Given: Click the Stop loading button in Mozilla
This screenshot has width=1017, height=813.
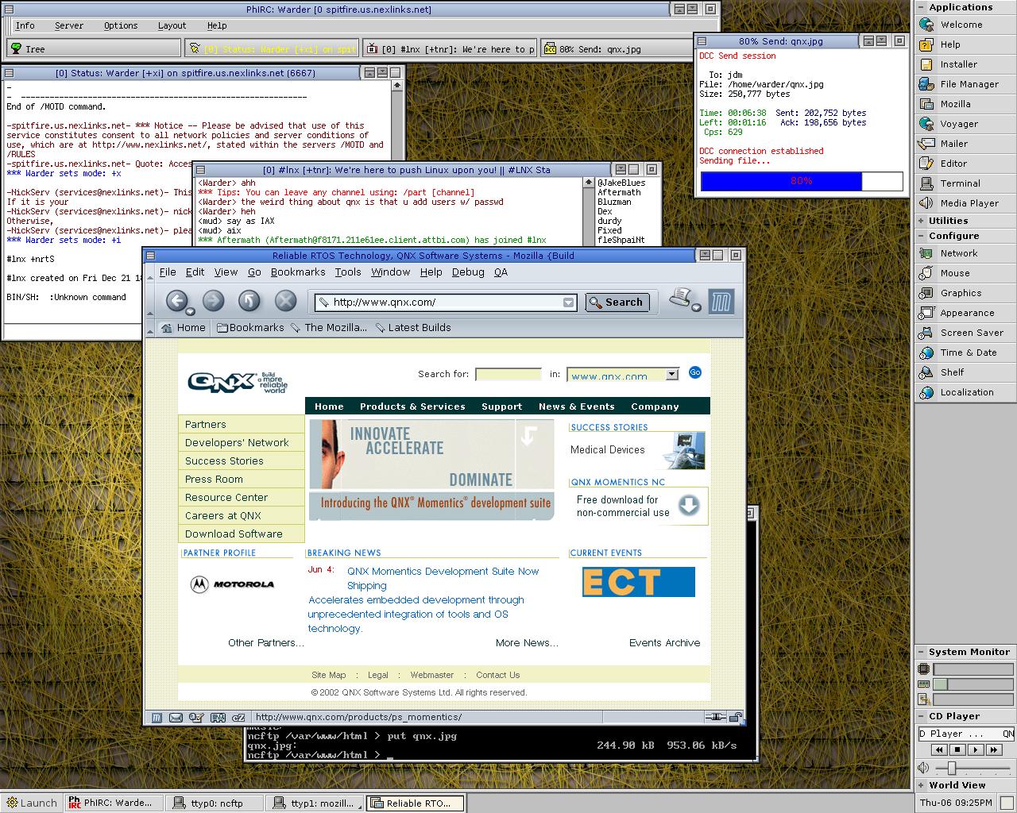Looking at the screenshot, I should (x=285, y=301).
